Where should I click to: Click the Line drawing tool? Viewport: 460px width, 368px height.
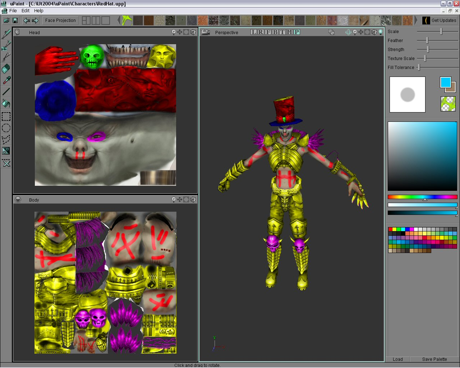[5, 92]
